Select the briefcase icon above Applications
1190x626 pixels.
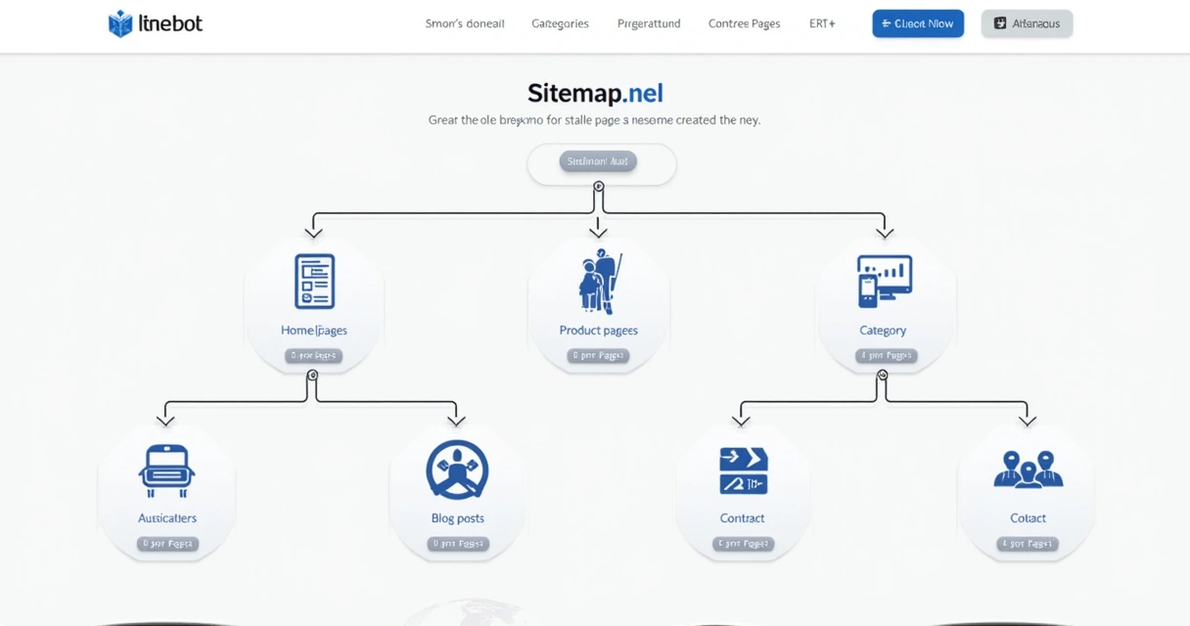click(166, 469)
